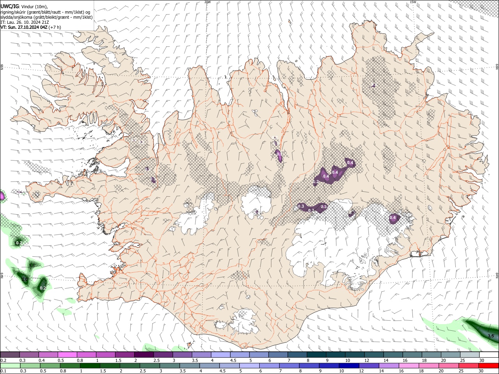The image size is (499, 374).
Task: Select the light purple 14 mm rain swatch
Action: 389,365
